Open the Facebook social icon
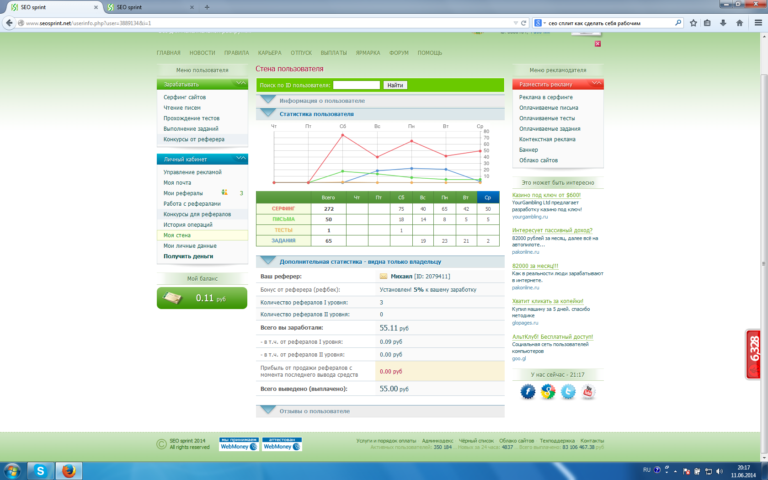The image size is (768, 480). pos(528,392)
